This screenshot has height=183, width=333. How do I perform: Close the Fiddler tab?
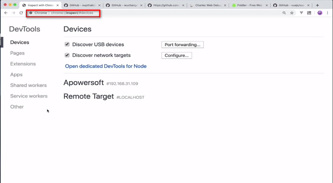(x=267, y=5)
